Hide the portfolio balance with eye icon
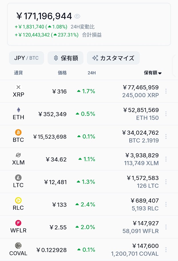This screenshot has width=178, height=261. [77, 16]
